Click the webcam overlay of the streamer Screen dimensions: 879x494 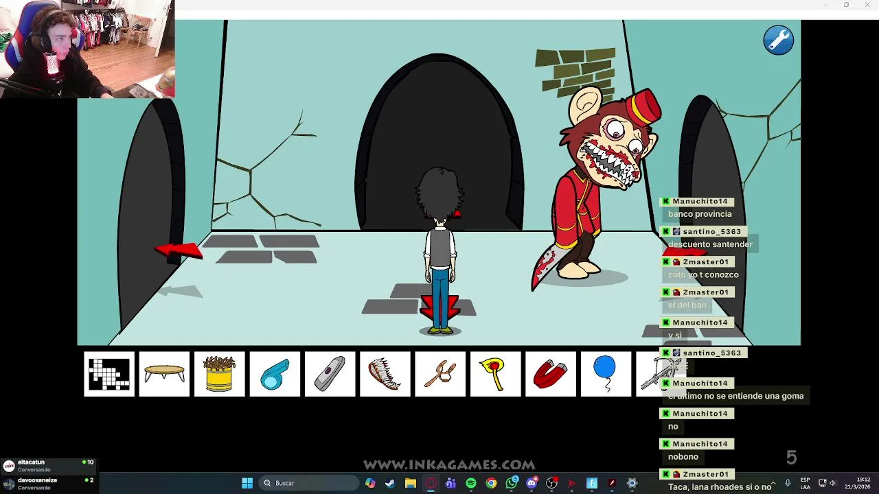[87, 49]
